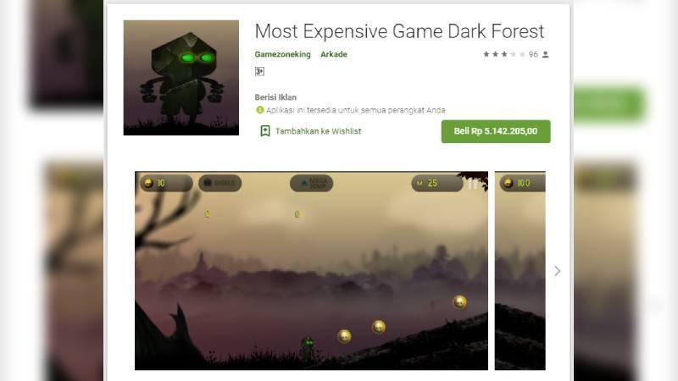Click the Dark Forest app icon image
The image size is (678, 381).
(181, 77)
